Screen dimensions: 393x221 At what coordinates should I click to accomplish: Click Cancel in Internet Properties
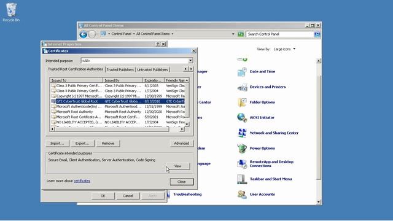click(128, 196)
